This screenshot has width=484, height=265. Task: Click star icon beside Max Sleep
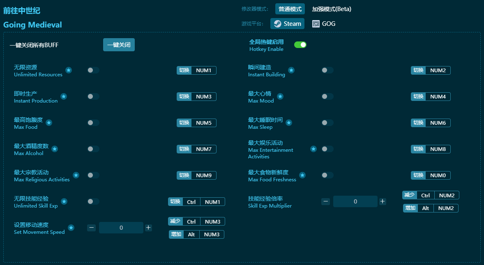[288, 123]
